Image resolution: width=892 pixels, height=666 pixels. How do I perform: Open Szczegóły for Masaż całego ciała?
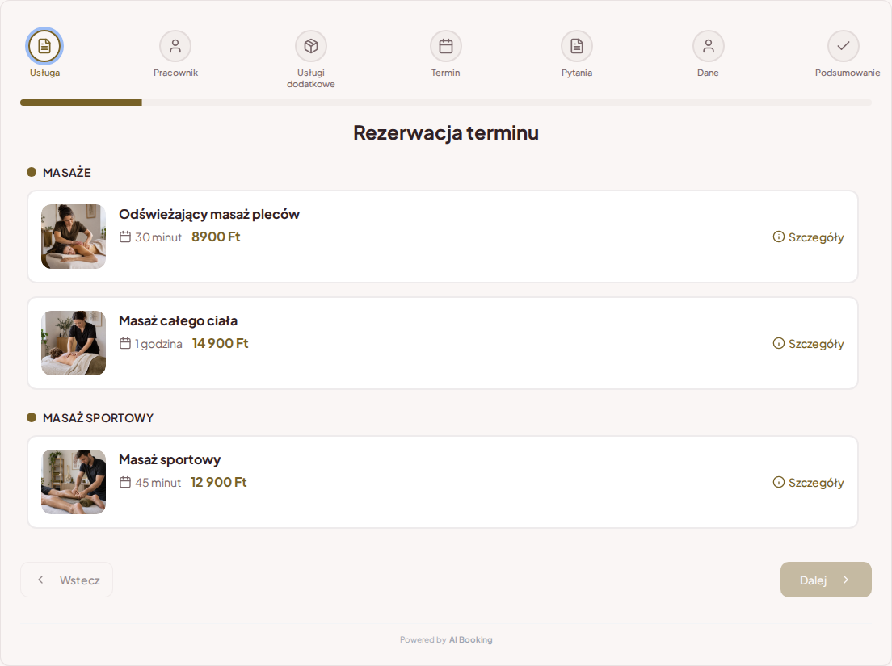pos(808,344)
